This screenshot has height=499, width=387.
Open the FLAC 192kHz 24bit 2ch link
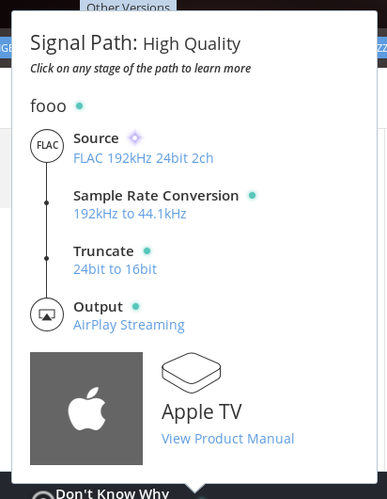tap(144, 158)
